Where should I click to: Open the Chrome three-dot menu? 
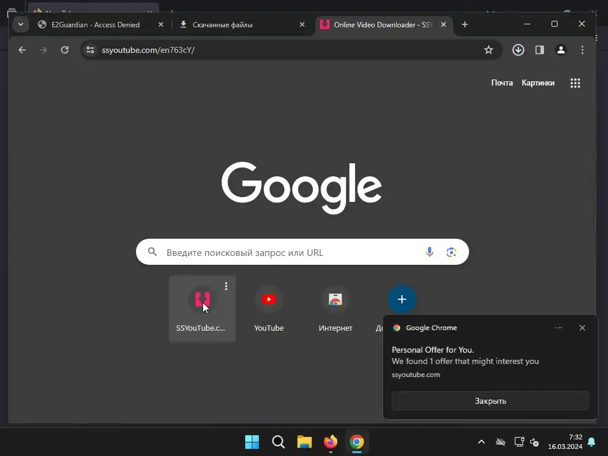point(582,50)
